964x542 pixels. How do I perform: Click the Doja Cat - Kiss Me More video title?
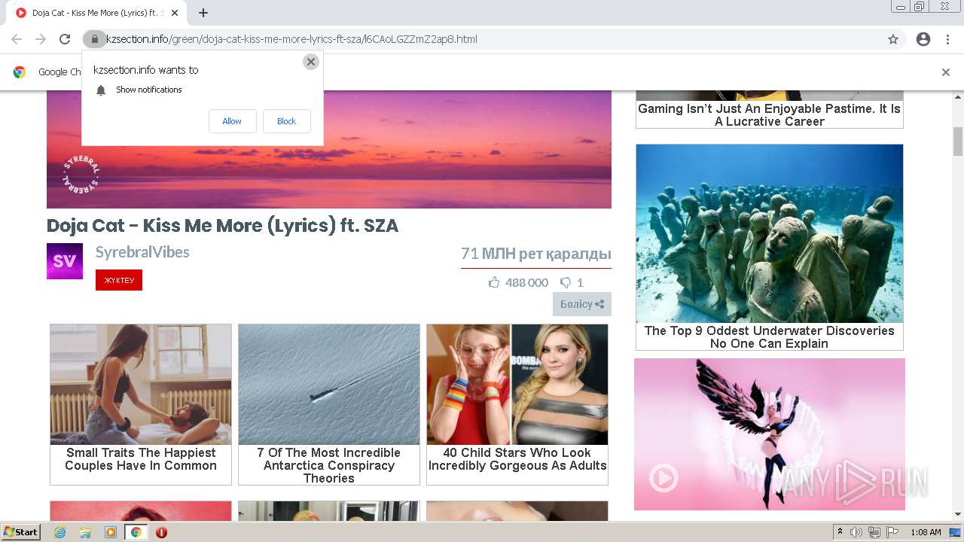pos(223,226)
